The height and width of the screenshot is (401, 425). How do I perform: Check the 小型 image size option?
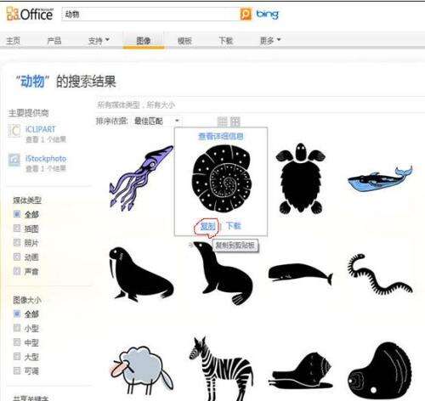[17, 328]
